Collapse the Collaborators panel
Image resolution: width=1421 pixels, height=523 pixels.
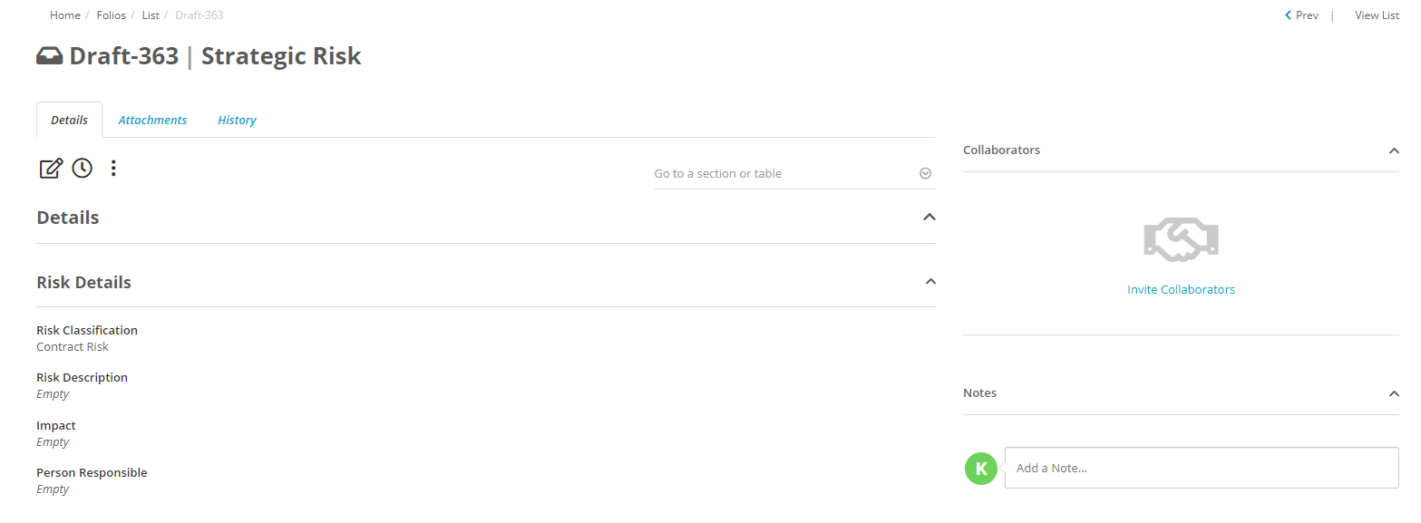pos(1394,150)
